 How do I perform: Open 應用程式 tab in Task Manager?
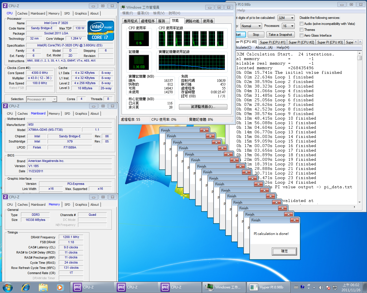point(130,21)
